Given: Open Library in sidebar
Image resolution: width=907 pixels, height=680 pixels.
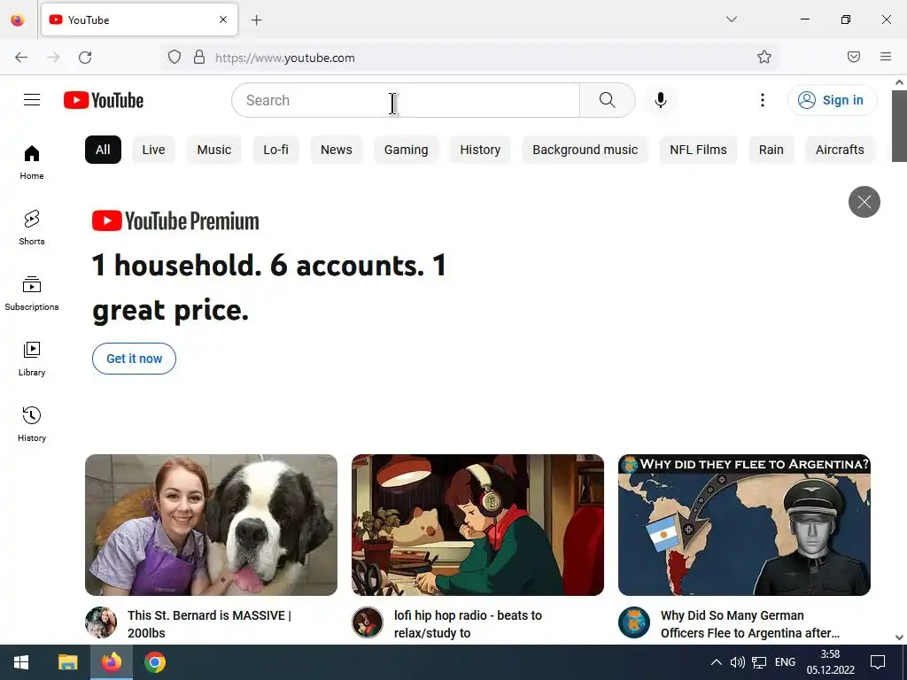Looking at the screenshot, I should pos(32,359).
